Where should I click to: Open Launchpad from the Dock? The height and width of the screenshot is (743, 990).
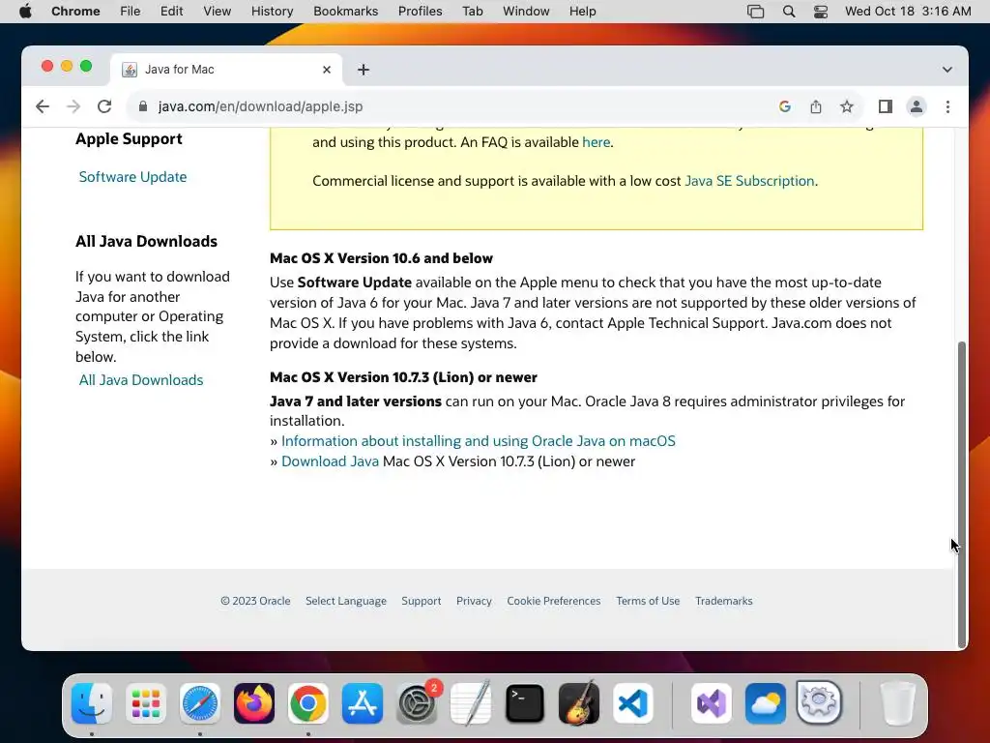146,703
